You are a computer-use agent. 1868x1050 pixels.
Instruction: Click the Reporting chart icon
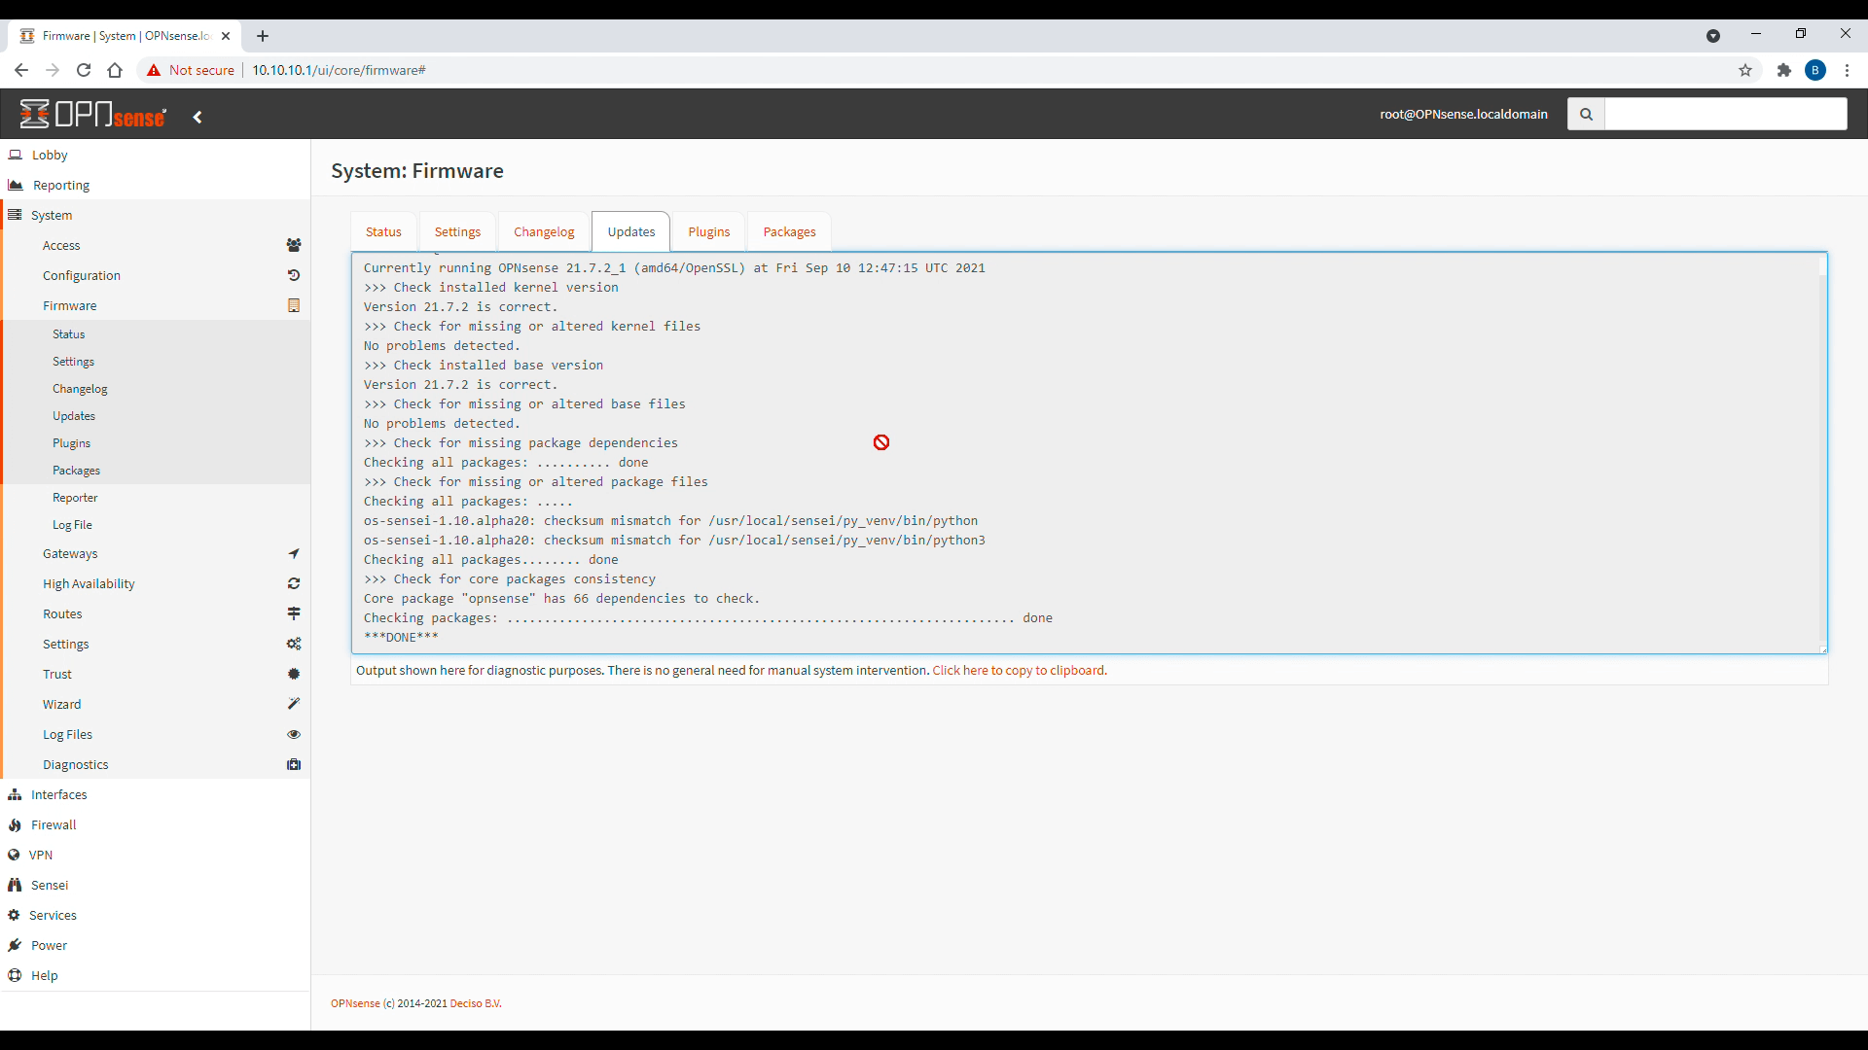click(16, 185)
